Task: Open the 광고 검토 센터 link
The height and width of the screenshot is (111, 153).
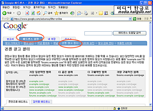Action: tap(106, 43)
